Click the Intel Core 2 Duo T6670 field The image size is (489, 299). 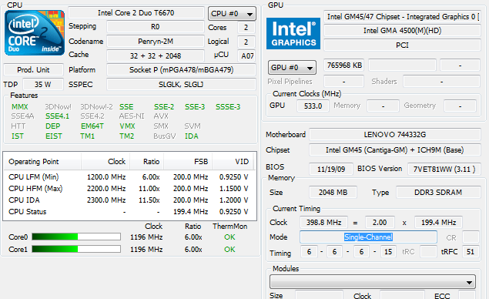coord(136,13)
